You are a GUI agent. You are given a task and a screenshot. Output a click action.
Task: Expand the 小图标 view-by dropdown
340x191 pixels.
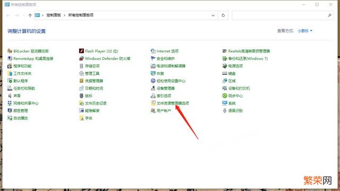[x=305, y=31]
